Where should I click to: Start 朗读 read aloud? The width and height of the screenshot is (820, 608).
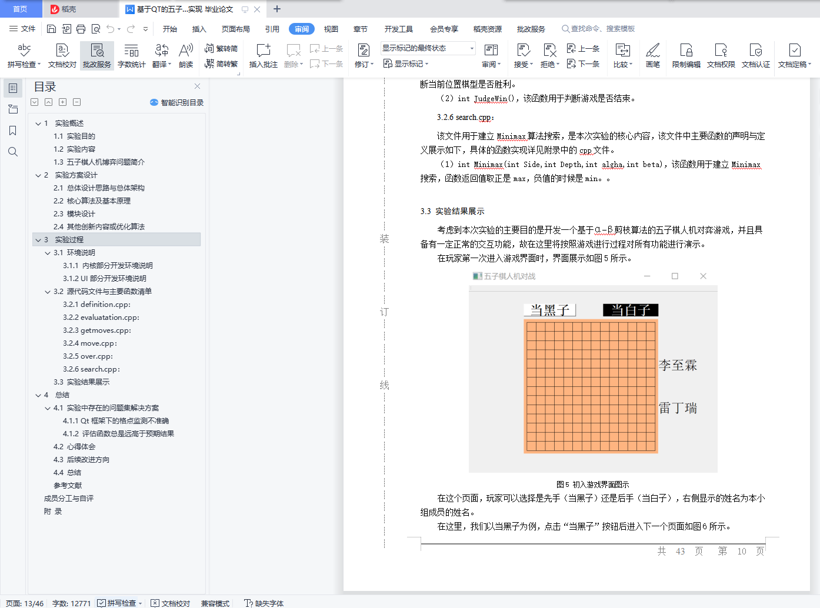(186, 56)
